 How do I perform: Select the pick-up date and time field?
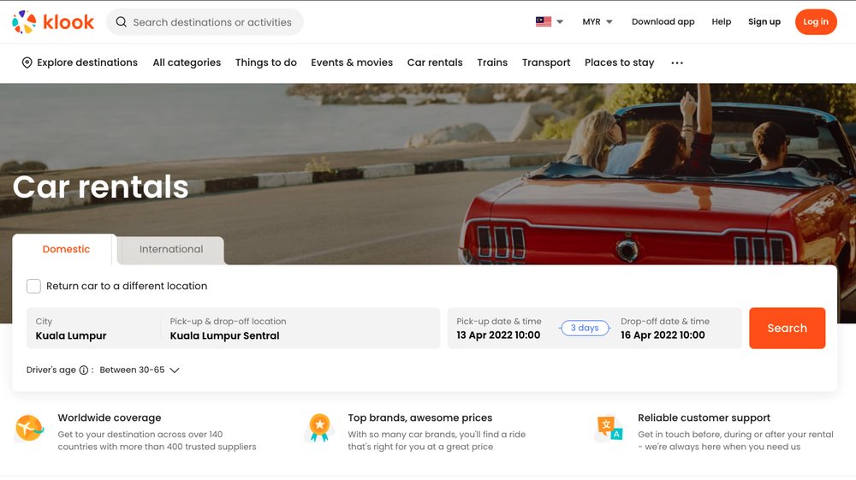click(499, 329)
